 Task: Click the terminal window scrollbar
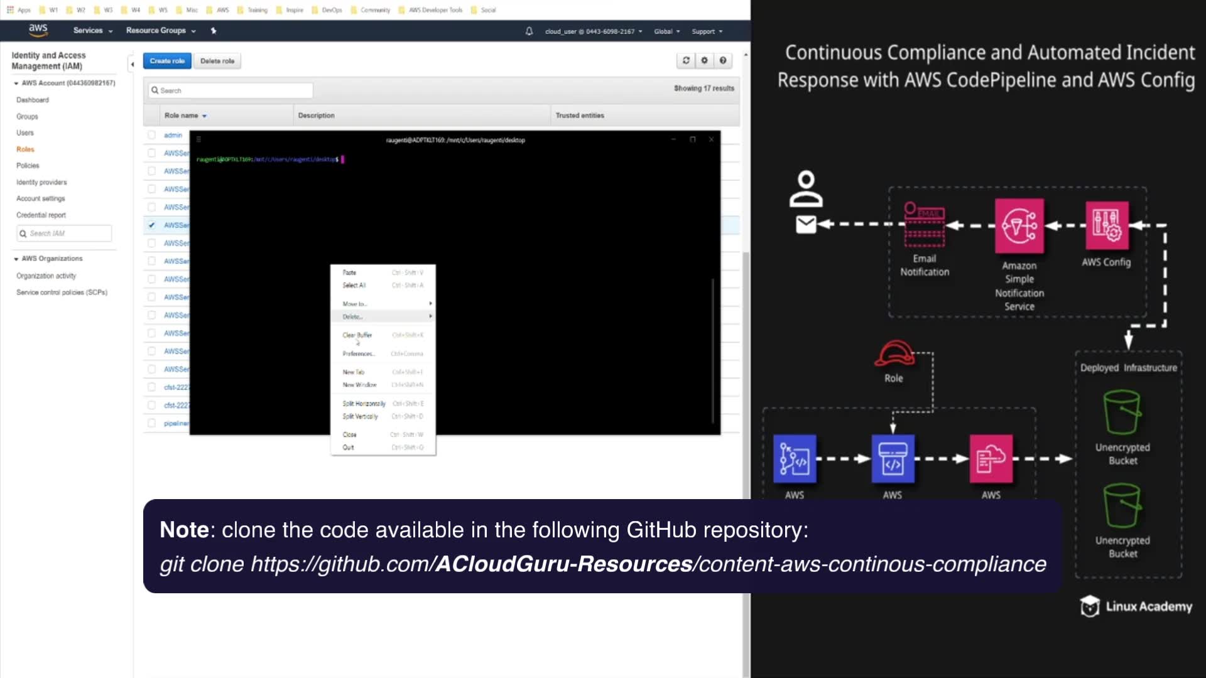pyautogui.click(x=712, y=352)
